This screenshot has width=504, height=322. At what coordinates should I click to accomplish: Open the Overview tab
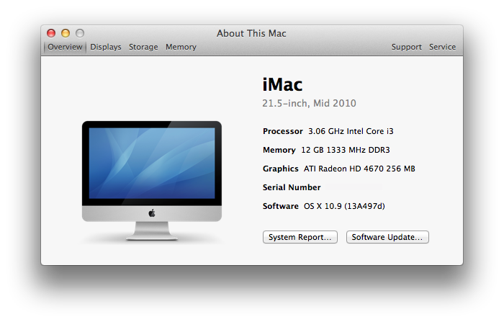(65, 47)
